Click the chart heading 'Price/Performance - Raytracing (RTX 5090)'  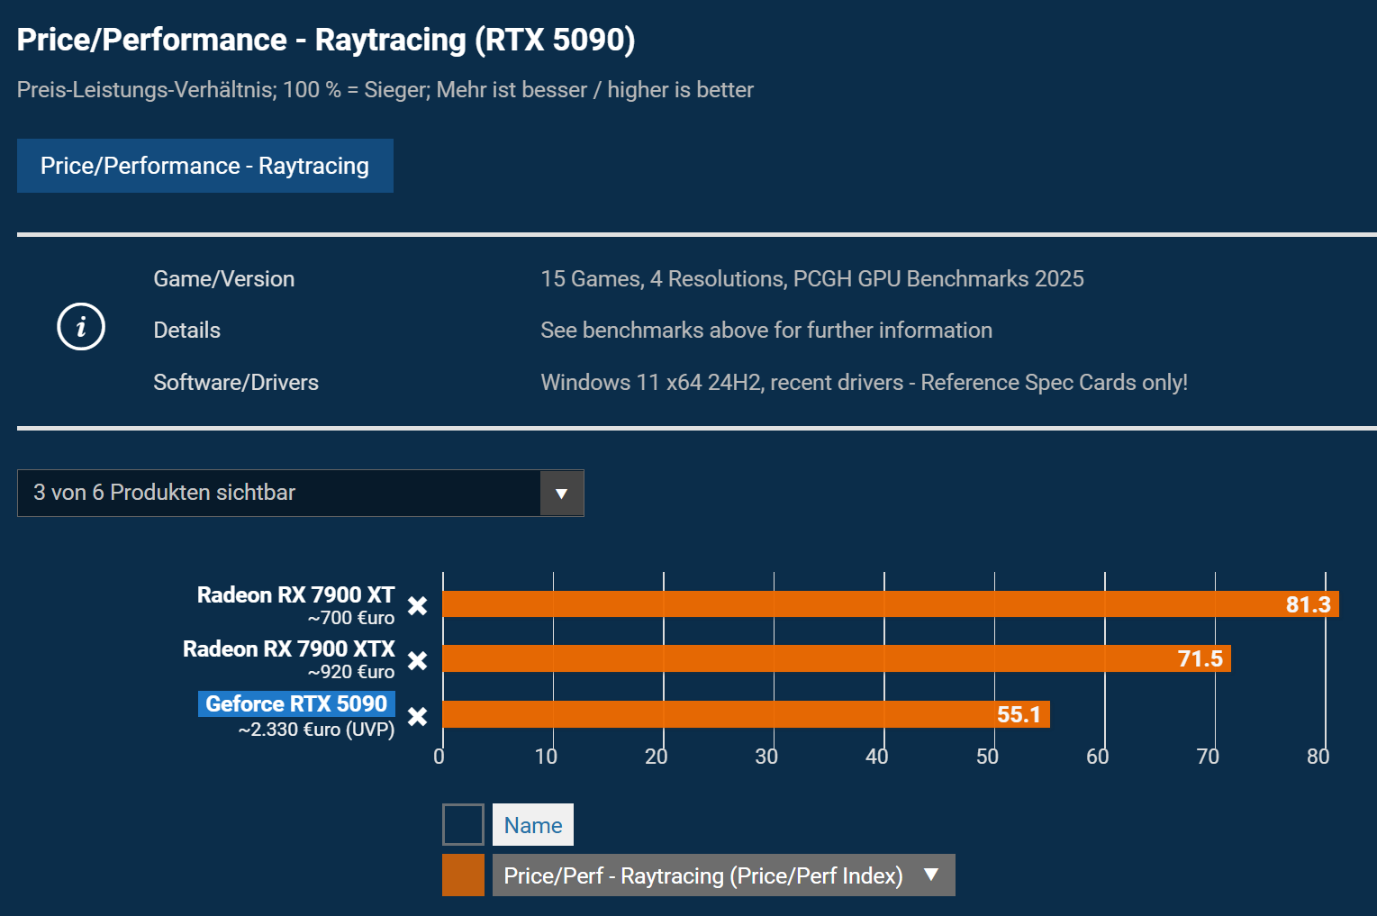pyautogui.click(x=326, y=40)
